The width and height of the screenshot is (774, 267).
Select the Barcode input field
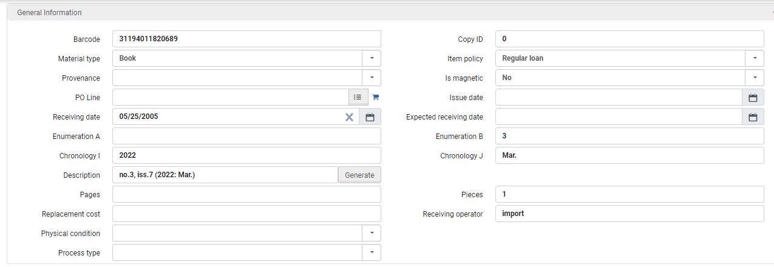246,39
